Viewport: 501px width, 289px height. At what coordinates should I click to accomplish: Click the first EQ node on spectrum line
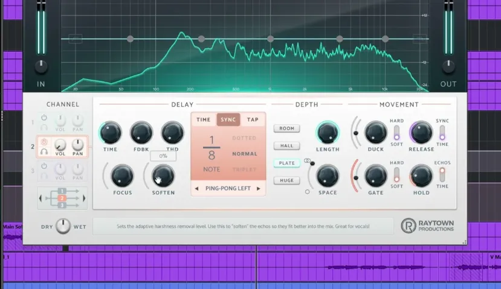tap(130, 39)
